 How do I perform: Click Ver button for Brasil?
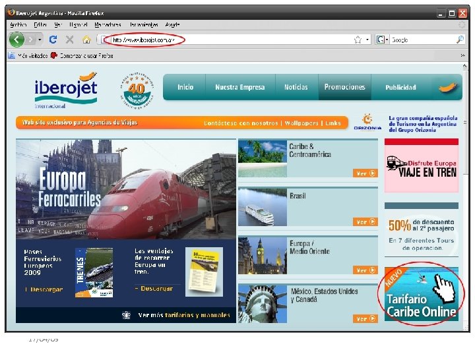point(365,222)
